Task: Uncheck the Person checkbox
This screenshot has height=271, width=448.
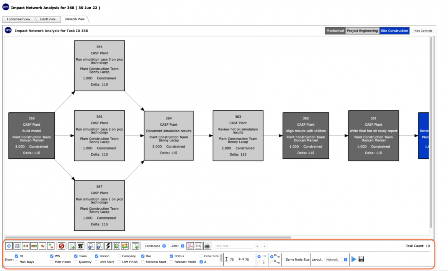Action: click(x=96, y=256)
